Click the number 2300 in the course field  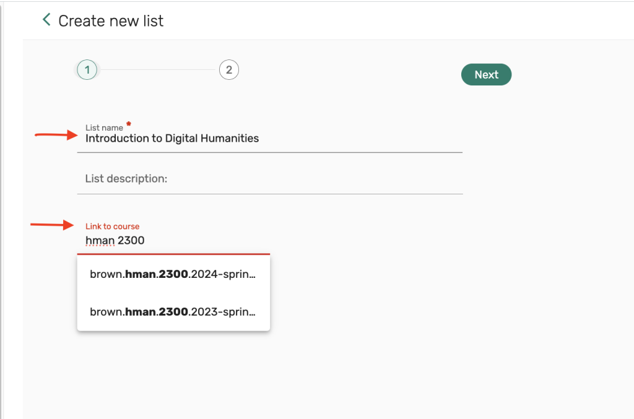click(131, 240)
